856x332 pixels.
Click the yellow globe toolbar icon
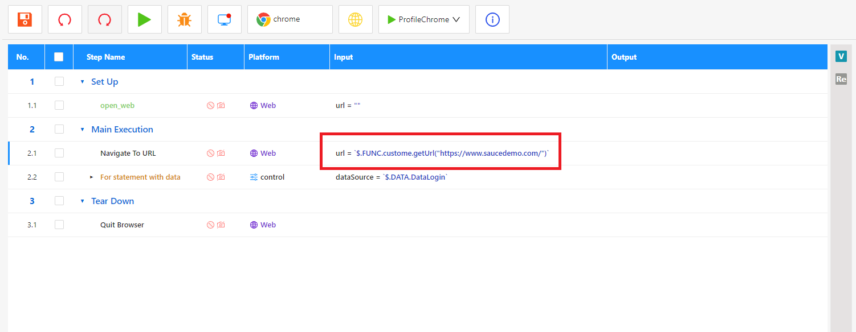coord(355,19)
